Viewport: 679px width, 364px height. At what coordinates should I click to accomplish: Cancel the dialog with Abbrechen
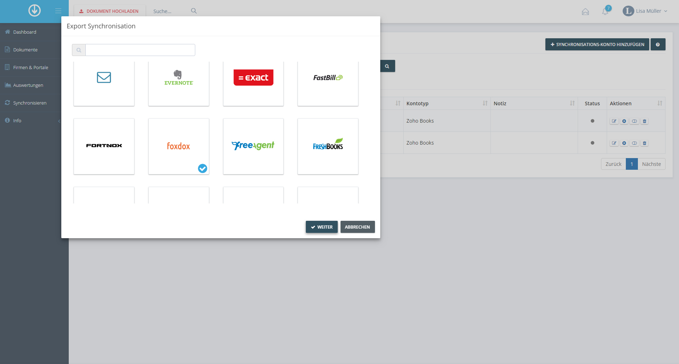[x=357, y=227]
